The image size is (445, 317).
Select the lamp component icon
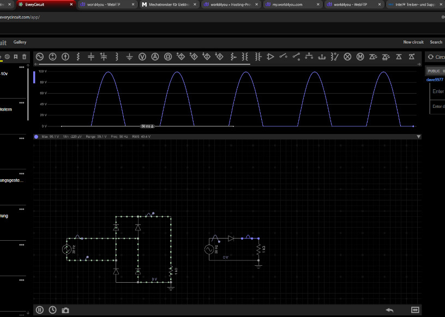(x=347, y=57)
